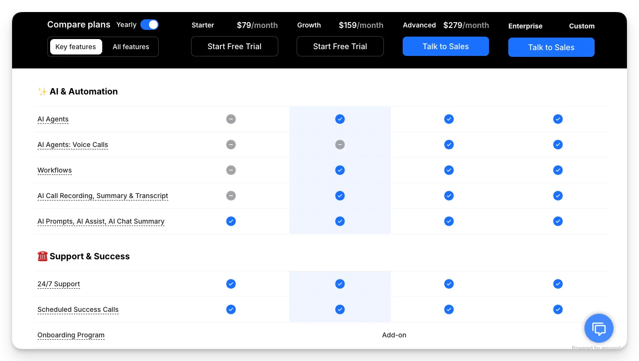This screenshot has width=639, height=361.
Task: Click the Advanced checkmark for AI Agents
Action: pos(449,119)
